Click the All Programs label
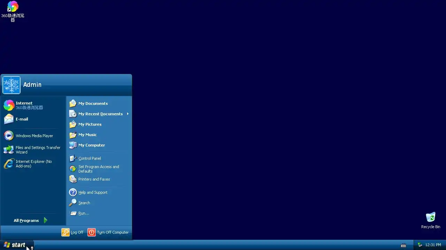Image resolution: width=446 pixels, height=250 pixels. click(x=26, y=220)
